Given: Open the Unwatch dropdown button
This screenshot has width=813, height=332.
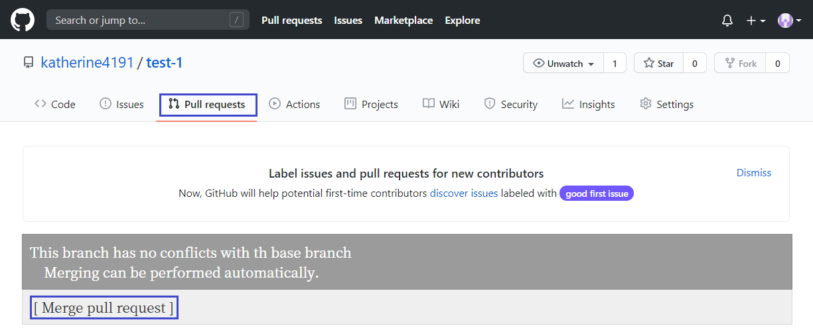Looking at the screenshot, I should 563,64.
